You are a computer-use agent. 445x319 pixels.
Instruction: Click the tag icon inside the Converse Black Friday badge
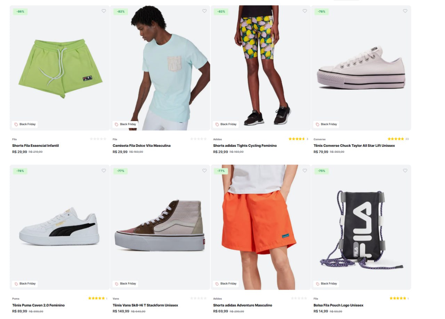pos(317,124)
